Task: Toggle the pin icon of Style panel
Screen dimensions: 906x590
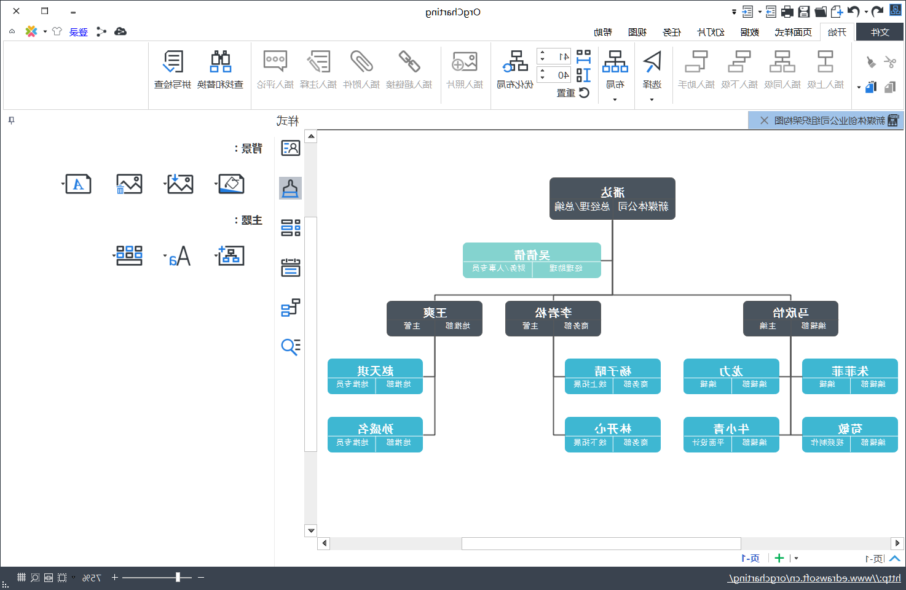Action: tap(11, 120)
